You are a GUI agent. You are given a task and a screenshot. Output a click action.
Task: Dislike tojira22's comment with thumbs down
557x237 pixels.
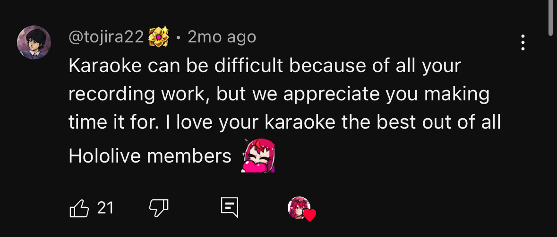pos(159,208)
